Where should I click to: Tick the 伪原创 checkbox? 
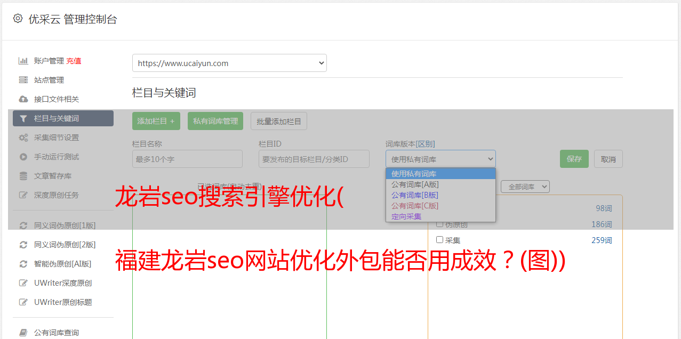[440, 224]
